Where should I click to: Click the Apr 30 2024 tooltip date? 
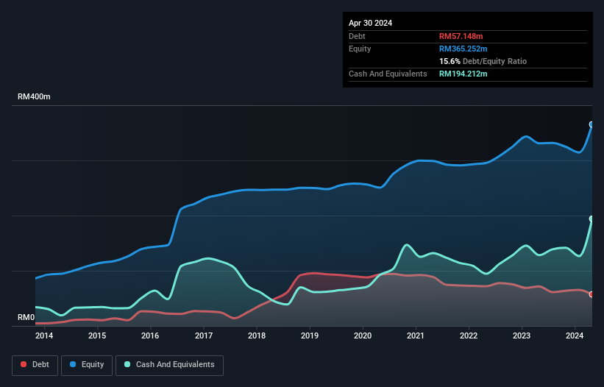(371, 23)
